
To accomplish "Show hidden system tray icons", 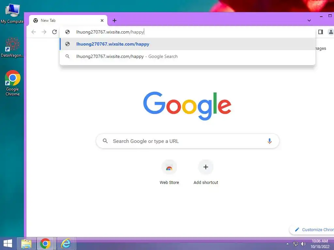I will point(288,244).
